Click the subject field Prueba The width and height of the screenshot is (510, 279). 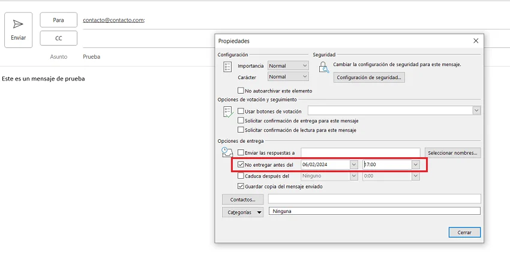[x=91, y=56]
